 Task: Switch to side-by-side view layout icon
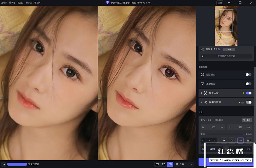pos(170,164)
